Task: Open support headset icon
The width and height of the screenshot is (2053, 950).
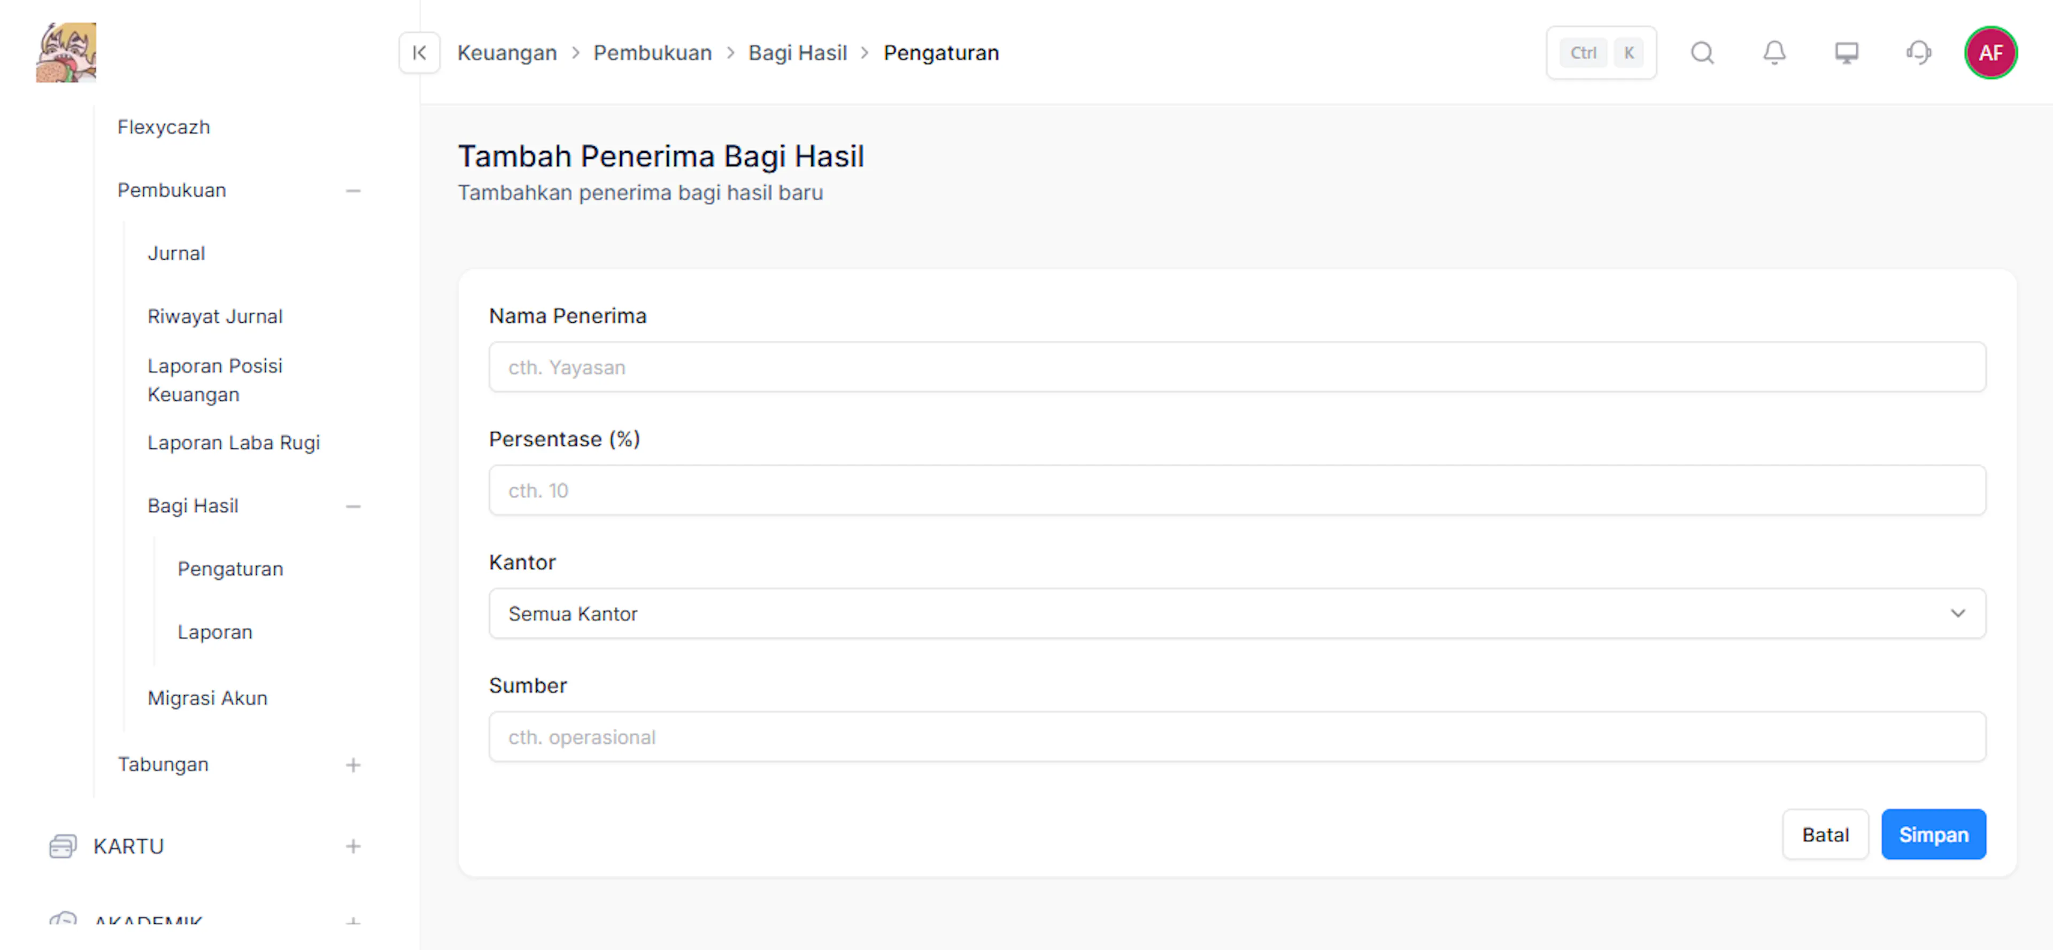Action: (x=1918, y=52)
